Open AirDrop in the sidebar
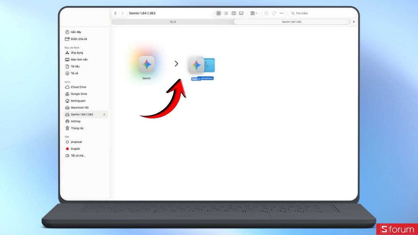 point(86,121)
